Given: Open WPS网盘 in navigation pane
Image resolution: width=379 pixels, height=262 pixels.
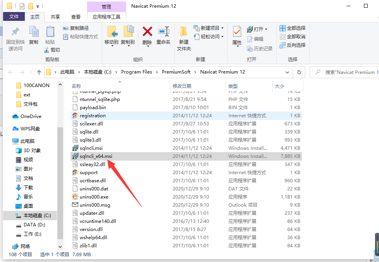Looking at the screenshot, I should 26,128.
